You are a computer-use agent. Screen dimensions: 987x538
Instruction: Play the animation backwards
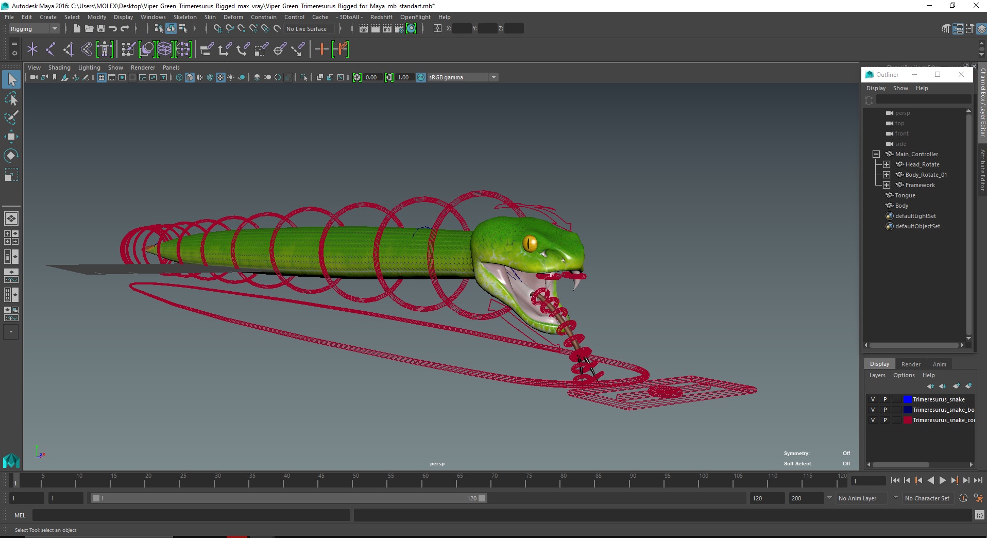tap(930, 480)
